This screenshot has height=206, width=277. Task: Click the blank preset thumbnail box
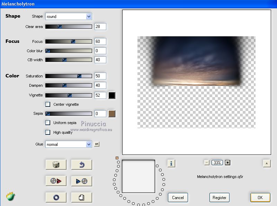(138, 176)
